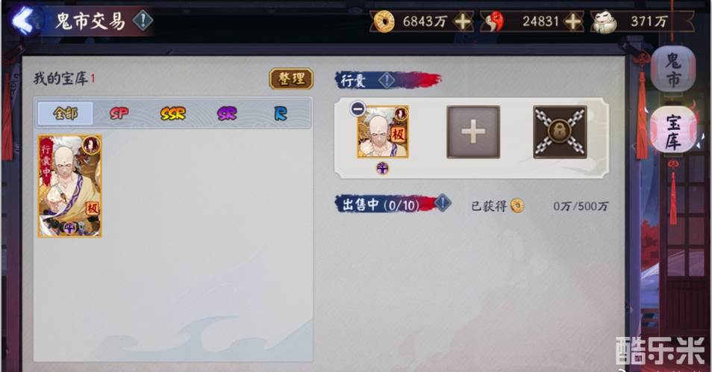This screenshot has width=712, height=372.
Task: Filter treasury by R rarity
Action: (281, 113)
